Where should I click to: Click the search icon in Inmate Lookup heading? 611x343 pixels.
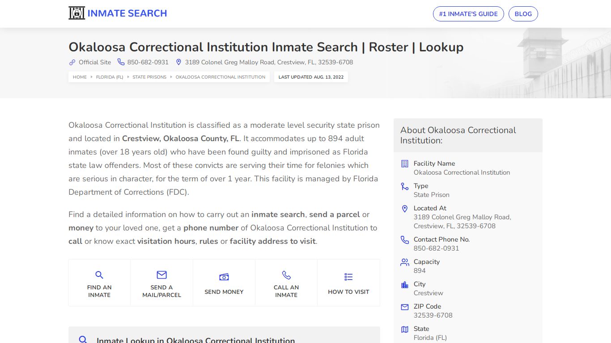[x=83, y=340]
